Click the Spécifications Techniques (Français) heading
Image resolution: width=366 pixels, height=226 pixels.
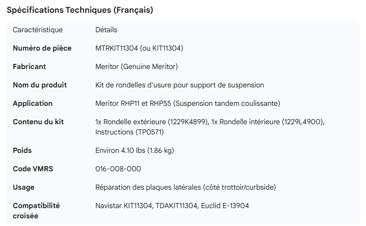[79, 10]
